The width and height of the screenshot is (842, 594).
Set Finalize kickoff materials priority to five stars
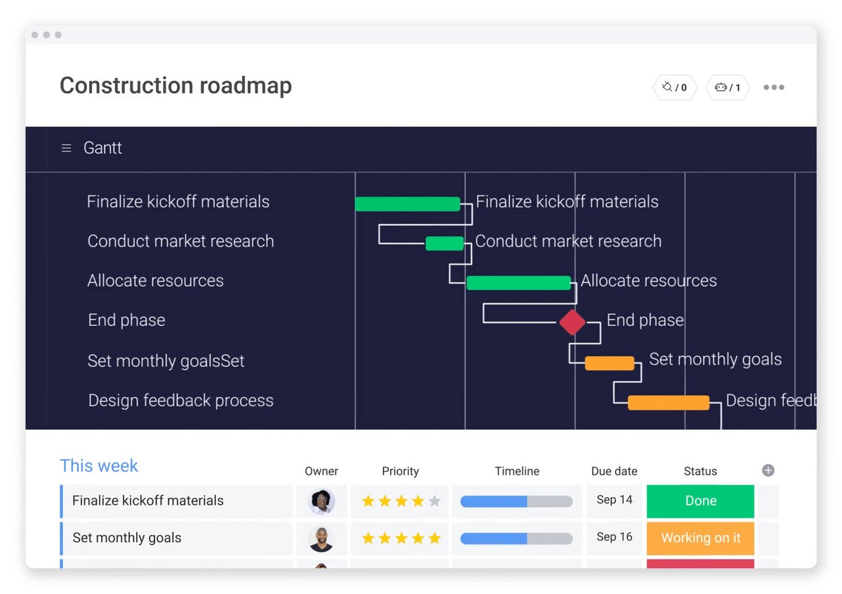coord(434,501)
